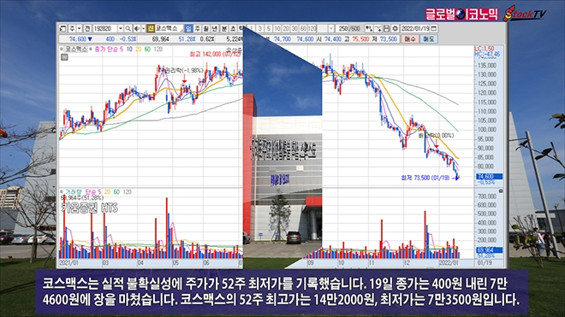Screen dimensions: 565x317
Task: Open chart settings gear icon
Action: 395,28
